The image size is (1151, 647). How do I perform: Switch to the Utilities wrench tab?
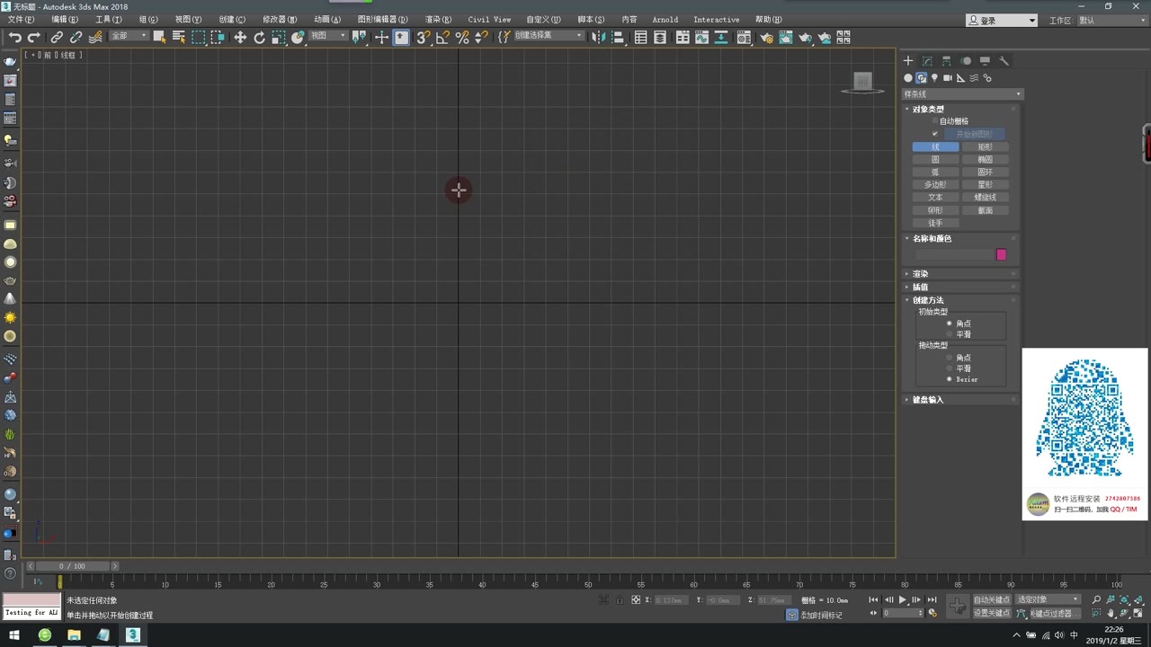[1004, 61]
